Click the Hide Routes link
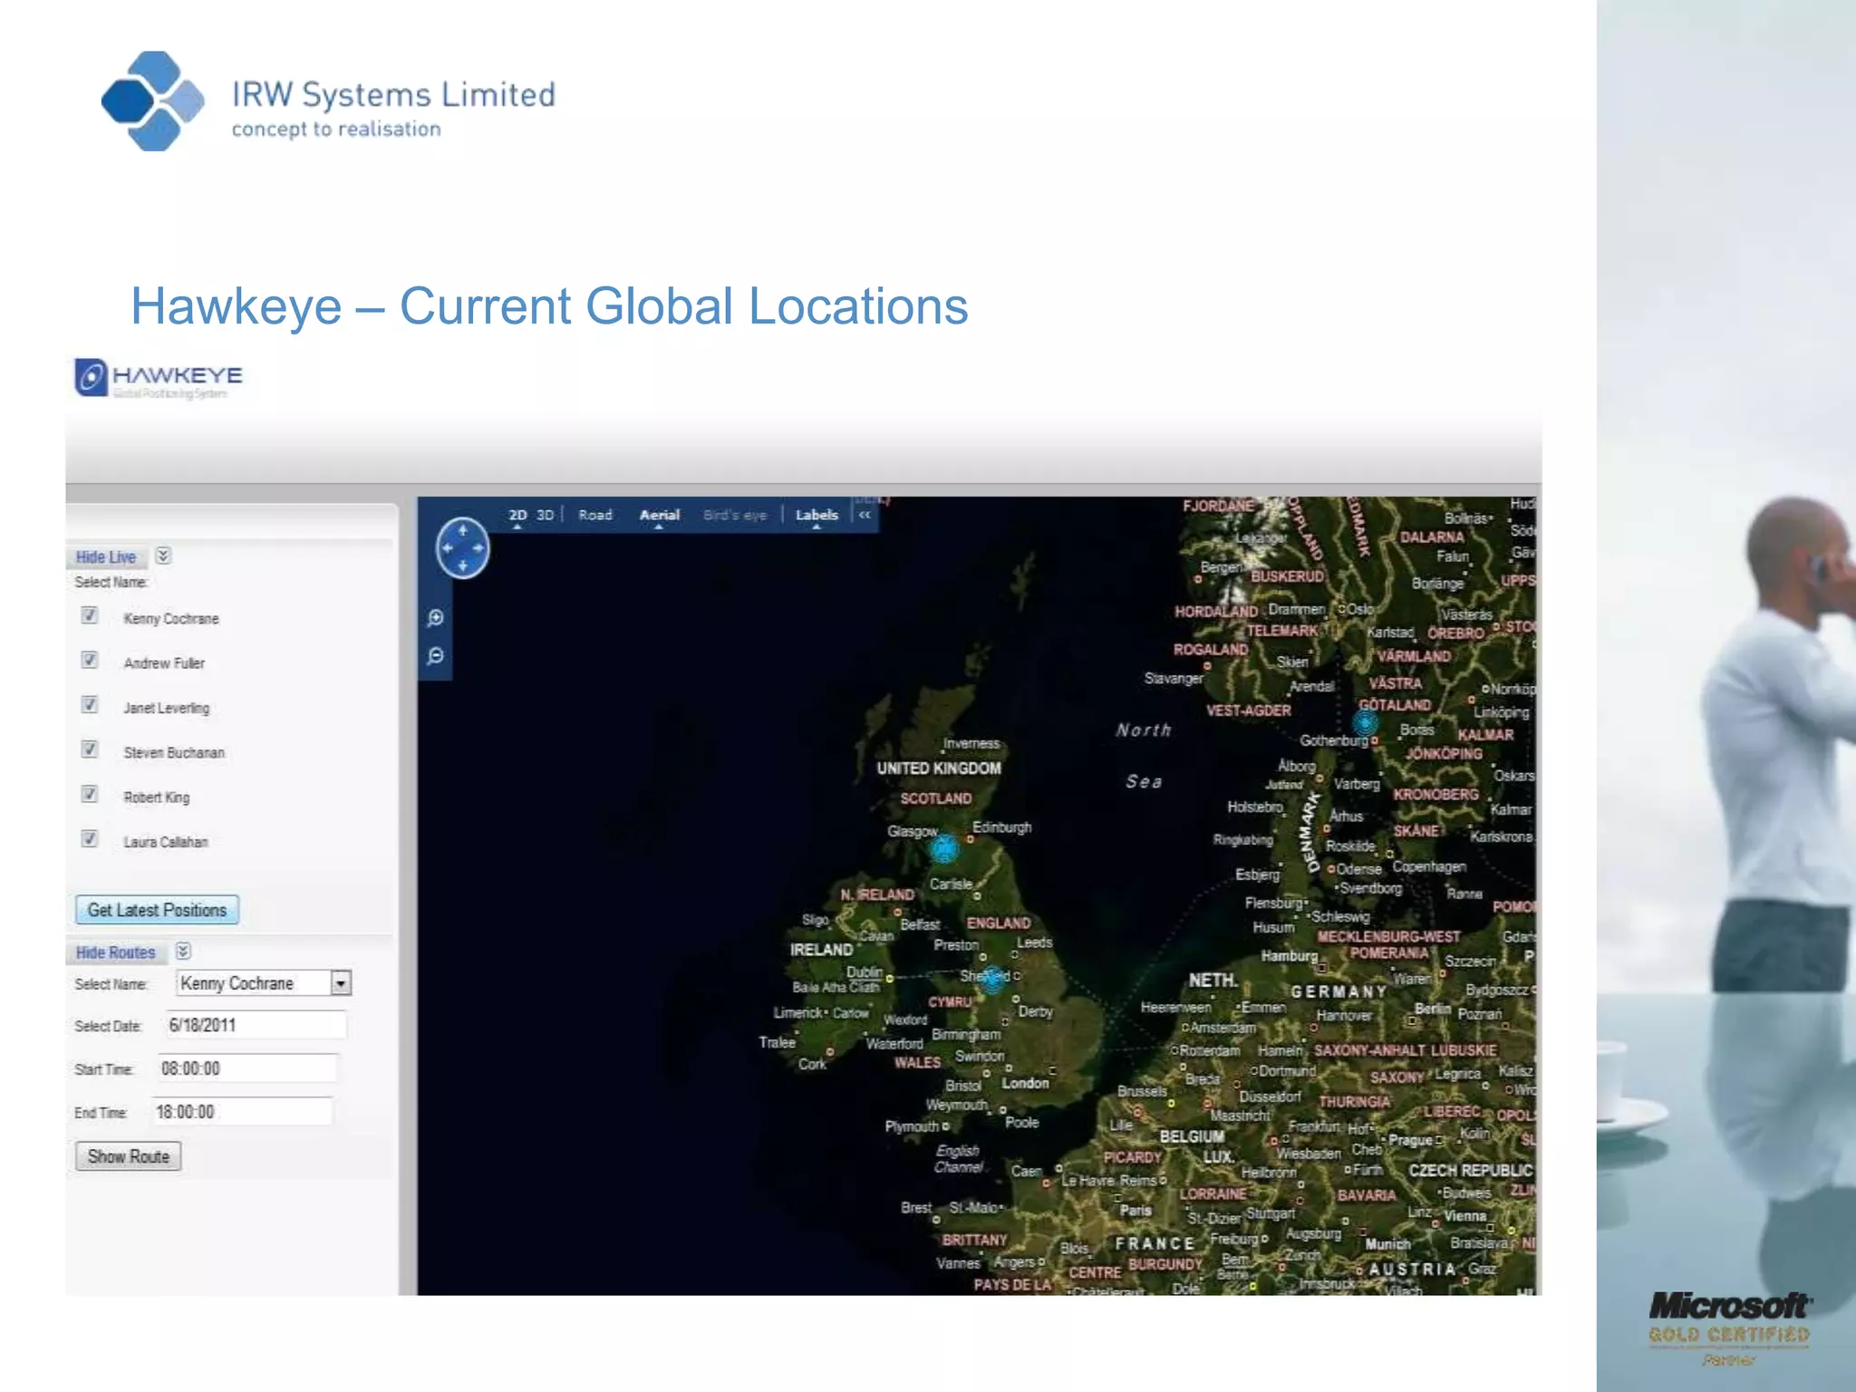The image size is (1856, 1392). (x=116, y=952)
